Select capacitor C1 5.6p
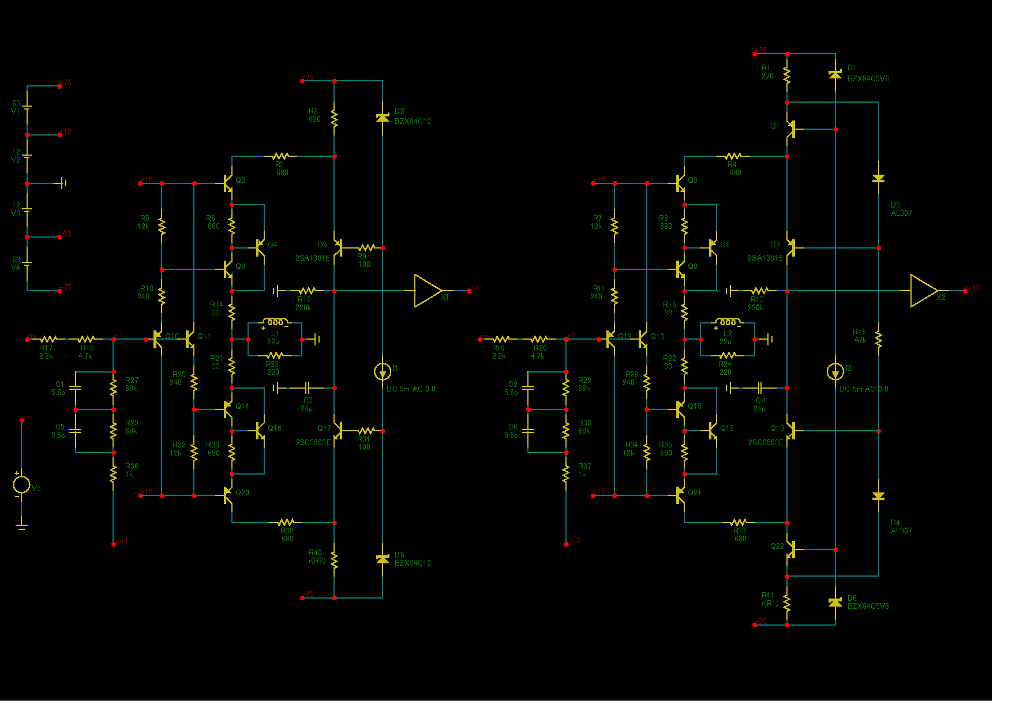This screenshot has width=1012, height=715. click(x=76, y=387)
